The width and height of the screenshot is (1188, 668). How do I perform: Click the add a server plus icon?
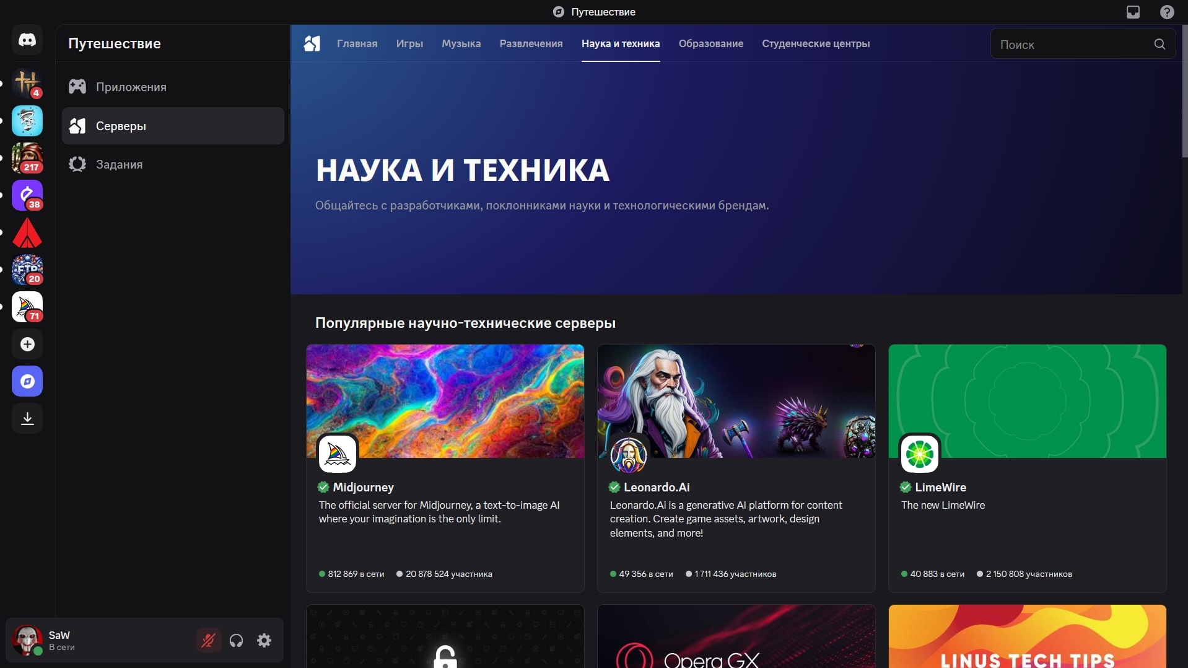(x=27, y=344)
